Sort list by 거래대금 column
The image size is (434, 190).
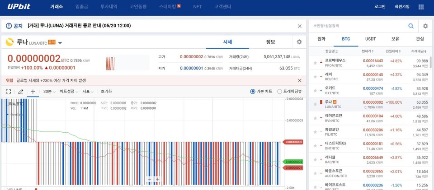point(420,51)
